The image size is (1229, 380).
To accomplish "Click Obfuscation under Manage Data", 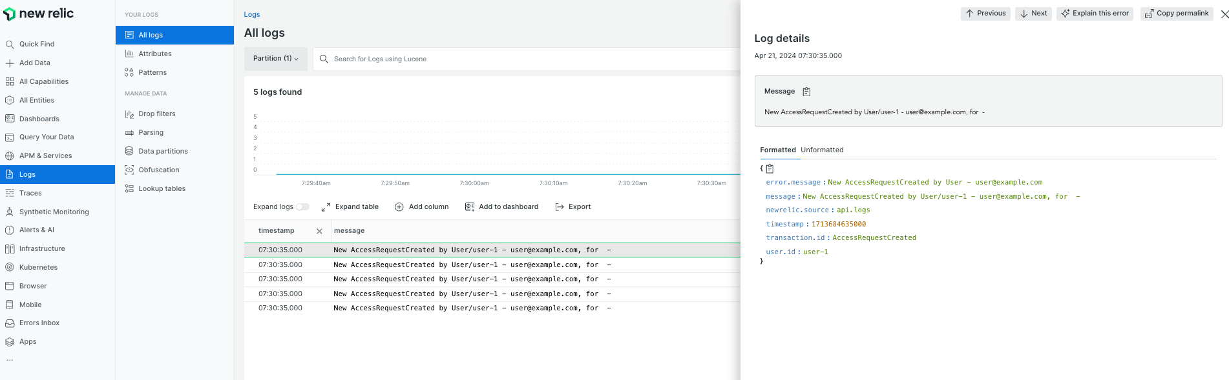I will point(158,170).
